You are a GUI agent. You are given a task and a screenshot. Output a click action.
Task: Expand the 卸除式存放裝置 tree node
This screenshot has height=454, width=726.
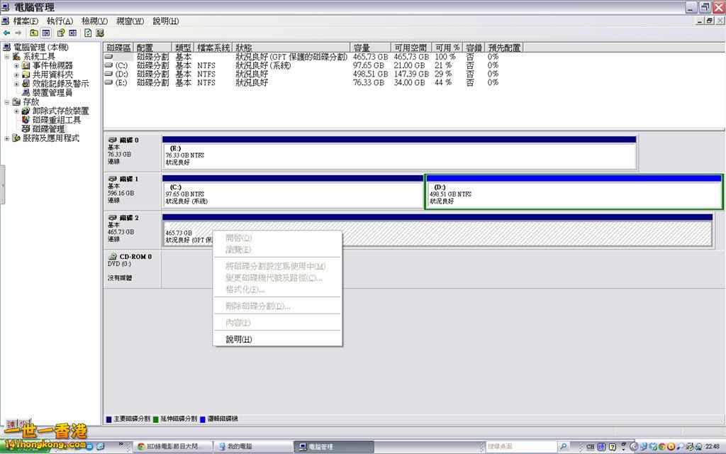click(16, 111)
